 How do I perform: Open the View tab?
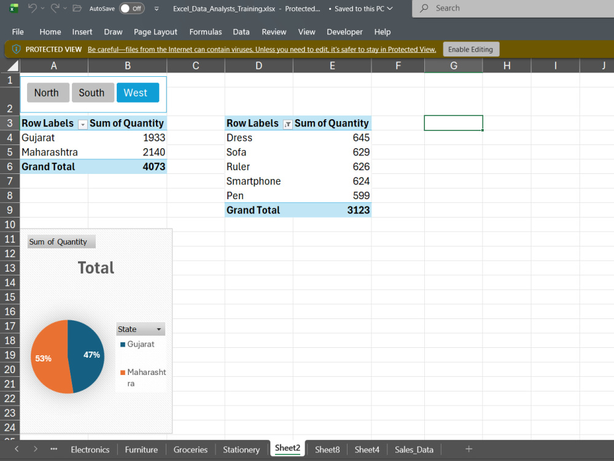point(306,32)
